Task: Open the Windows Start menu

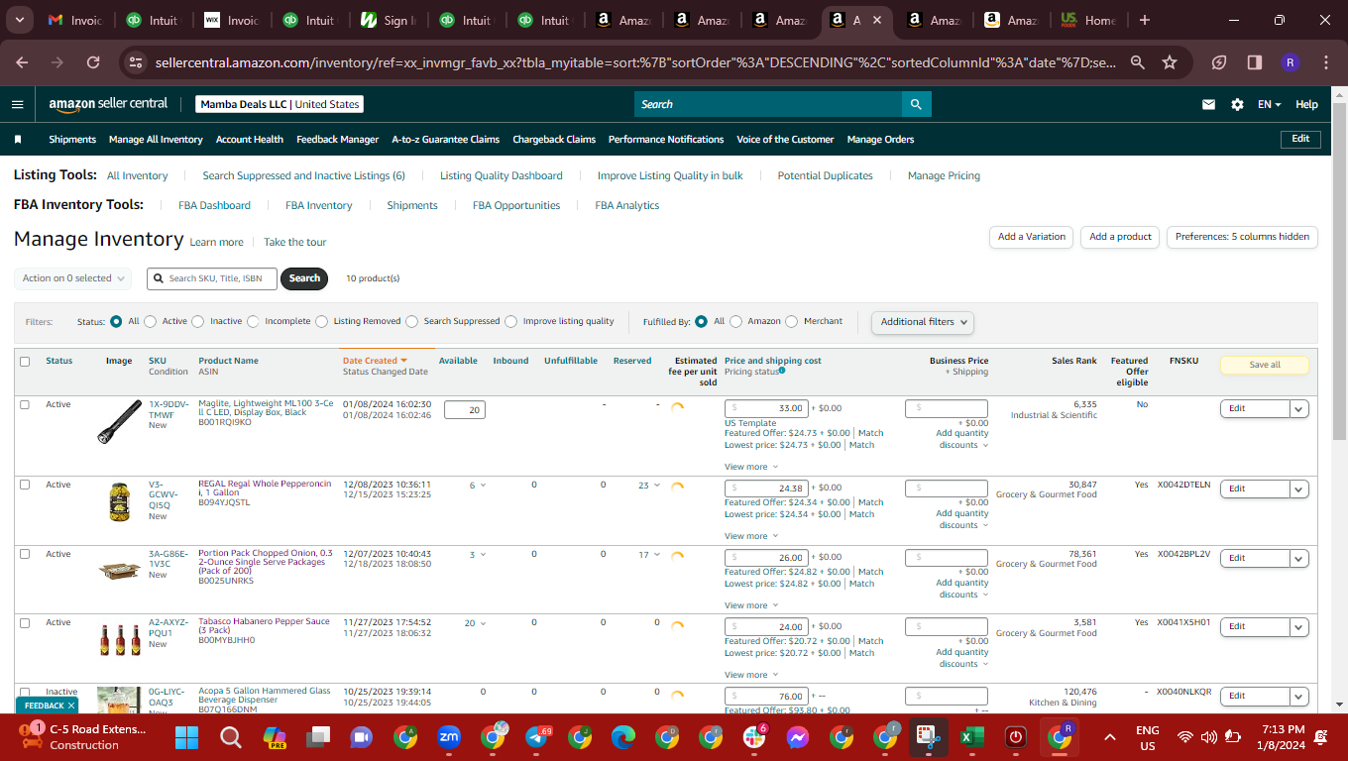Action: 186,737
